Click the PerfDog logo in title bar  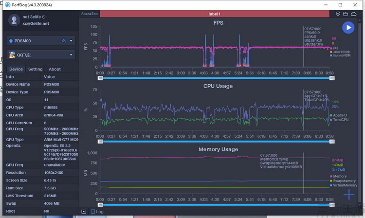(x=8, y=5)
